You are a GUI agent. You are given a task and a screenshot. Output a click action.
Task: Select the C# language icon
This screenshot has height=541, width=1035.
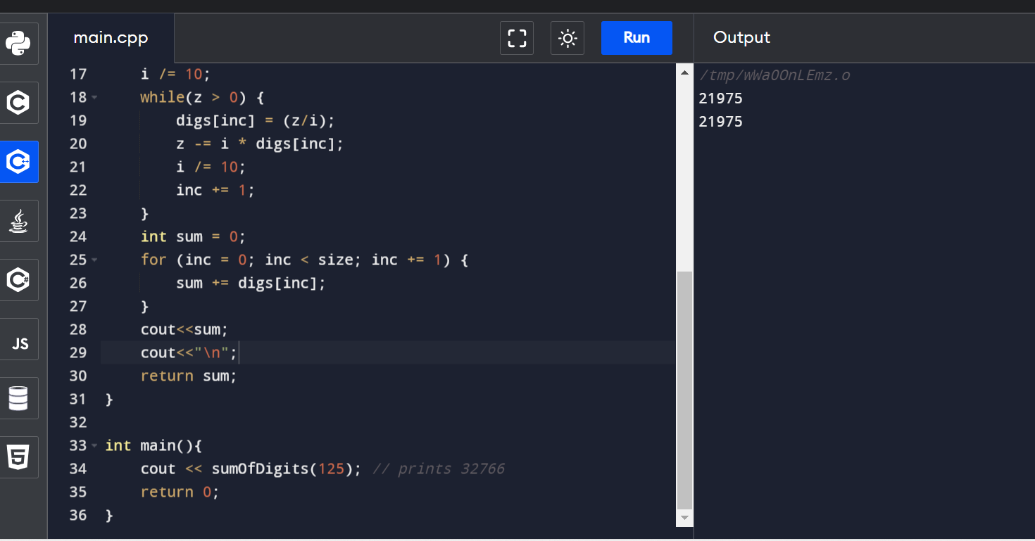pos(18,280)
